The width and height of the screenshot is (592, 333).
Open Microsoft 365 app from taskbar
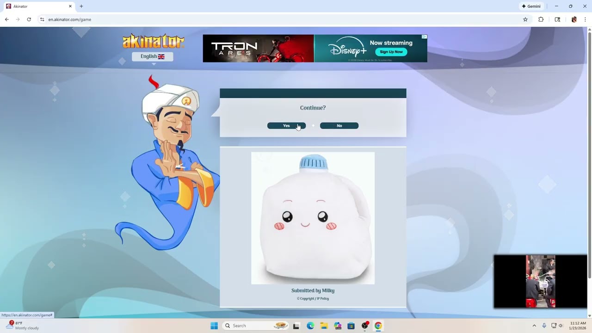pyautogui.click(x=337, y=326)
